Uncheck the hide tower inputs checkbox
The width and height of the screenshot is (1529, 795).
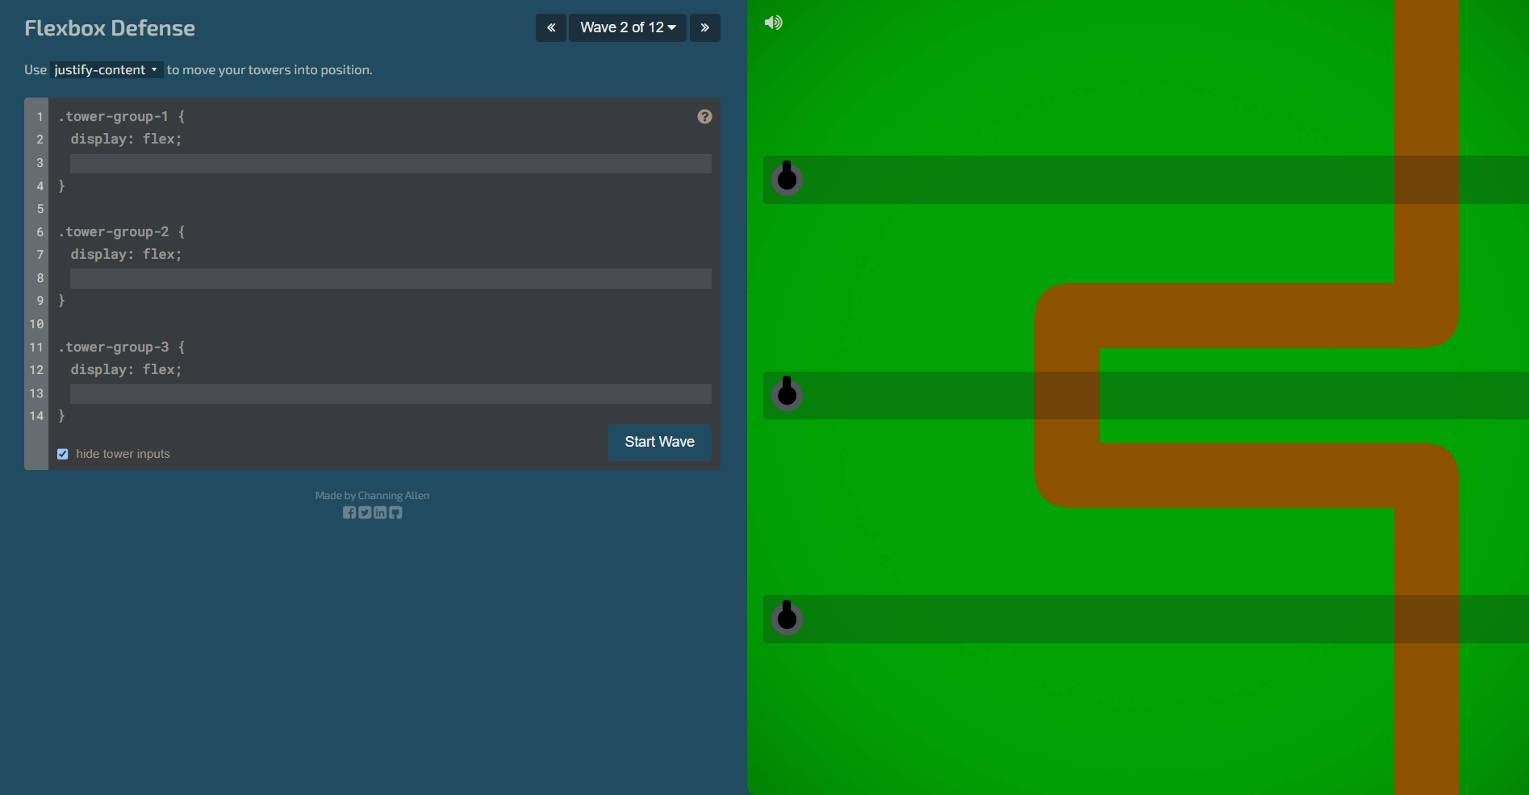pos(63,454)
